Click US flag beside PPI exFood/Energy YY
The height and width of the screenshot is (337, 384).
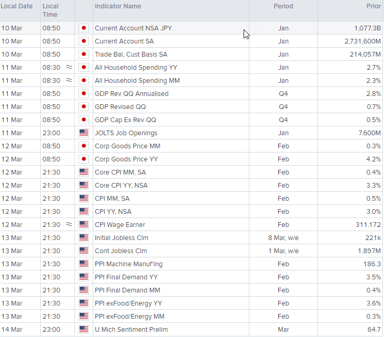pyautogui.click(x=84, y=303)
